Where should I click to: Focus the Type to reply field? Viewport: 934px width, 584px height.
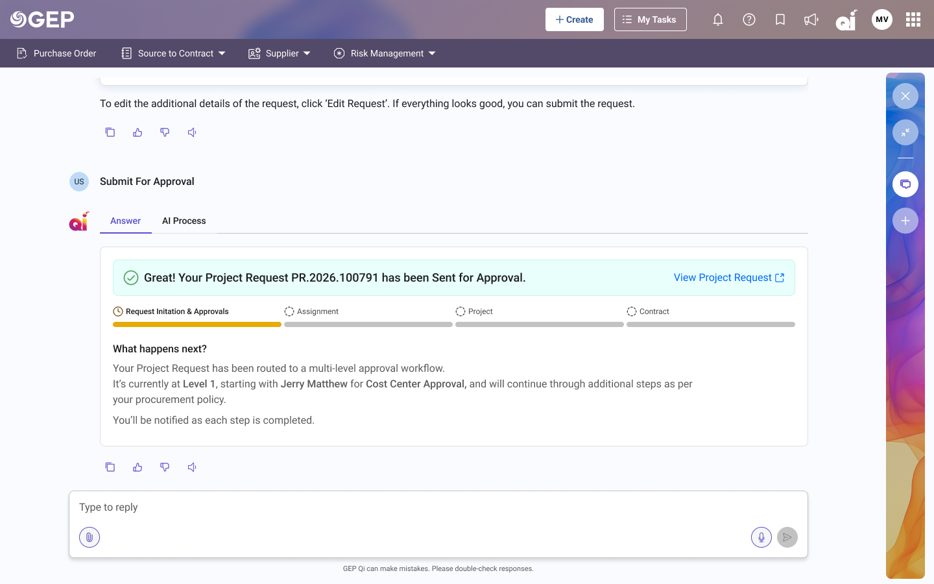coord(438,507)
